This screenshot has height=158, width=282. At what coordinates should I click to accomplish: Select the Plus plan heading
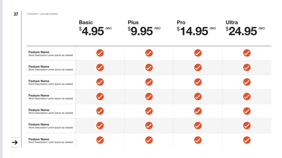pyautogui.click(x=133, y=23)
